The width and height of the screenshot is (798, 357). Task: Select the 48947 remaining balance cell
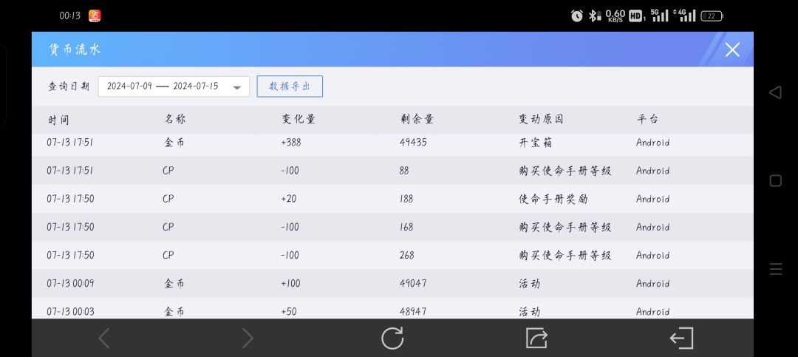tap(413, 311)
